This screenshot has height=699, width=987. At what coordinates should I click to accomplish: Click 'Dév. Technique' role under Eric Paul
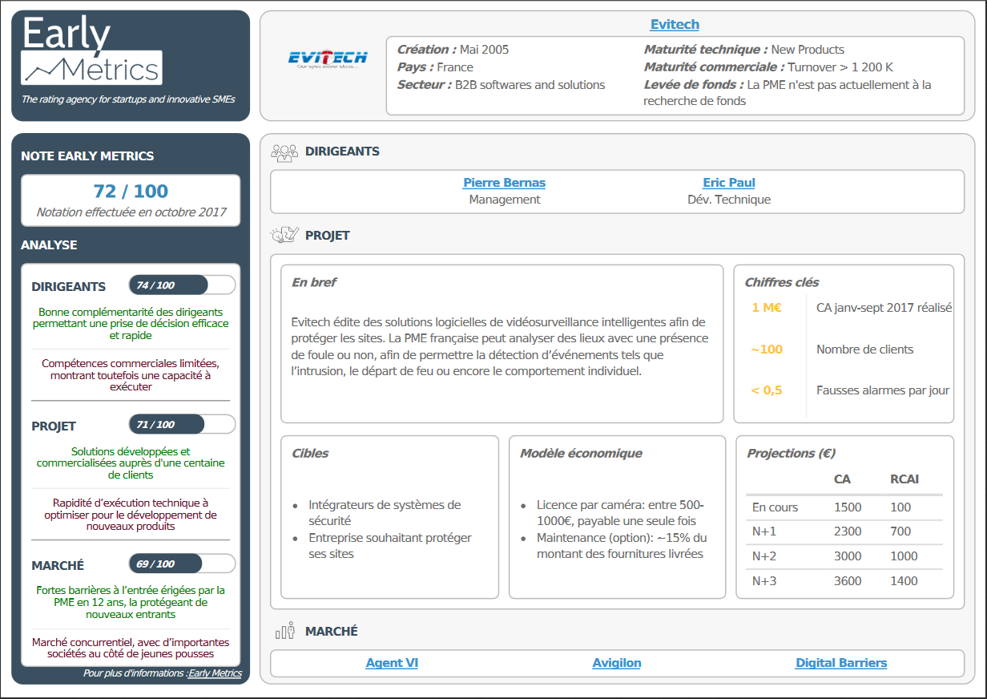tap(729, 200)
